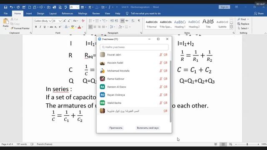
Task: Click the Save icon in quick access toolbar
Action: coord(5,7)
